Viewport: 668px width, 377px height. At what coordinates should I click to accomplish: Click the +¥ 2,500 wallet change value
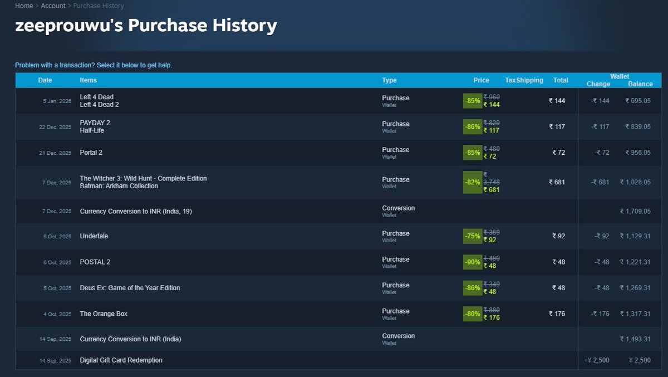click(597, 360)
